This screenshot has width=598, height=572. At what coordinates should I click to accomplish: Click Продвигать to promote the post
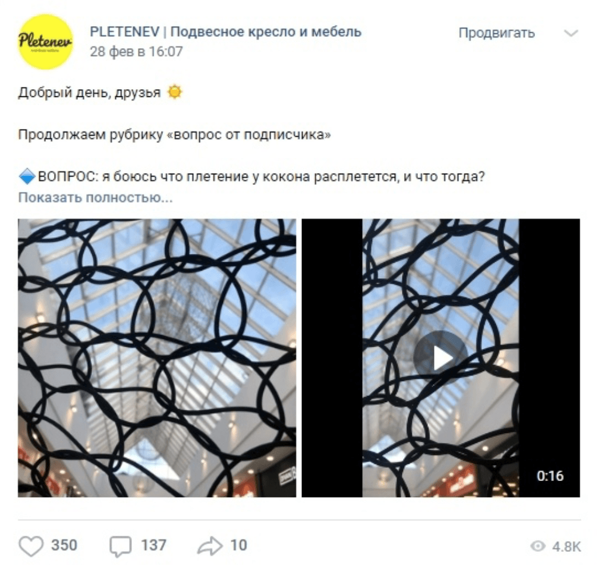[x=496, y=33]
